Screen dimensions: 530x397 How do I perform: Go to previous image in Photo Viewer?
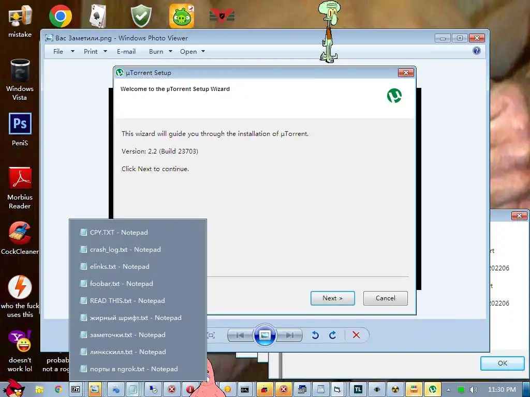pyautogui.click(x=240, y=335)
